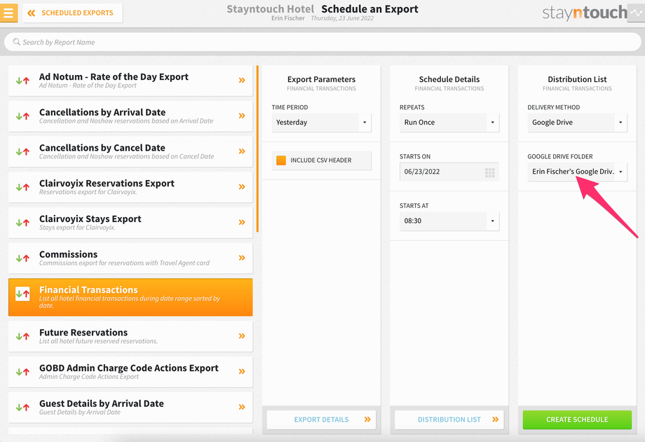Open the Google Drive Folder dropdown

click(x=577, y=172)
